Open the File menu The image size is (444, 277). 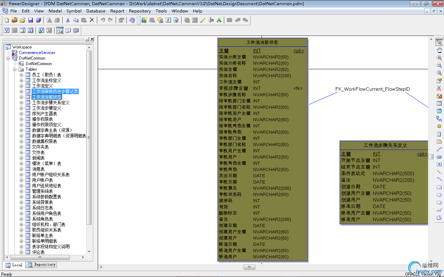(14, 11)
